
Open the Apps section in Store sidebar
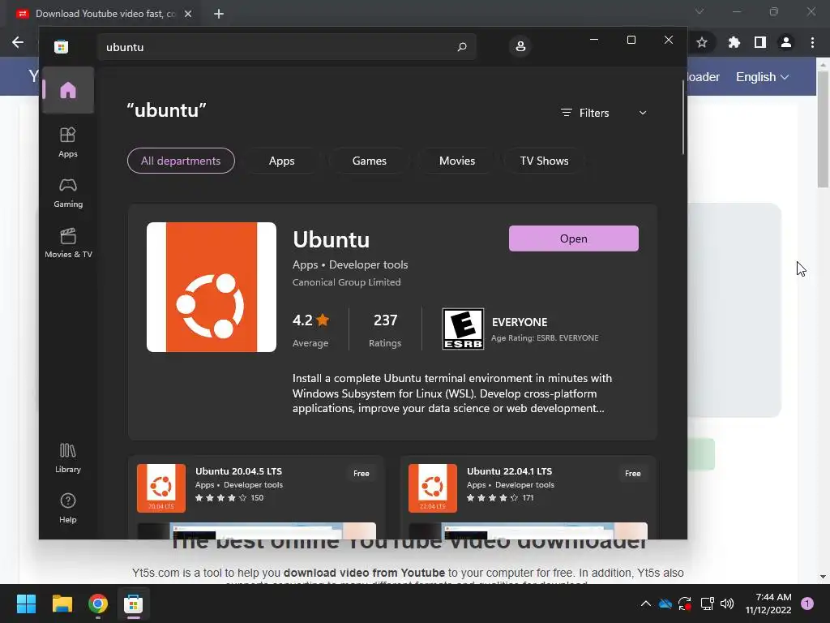click(x=68, y=142)
